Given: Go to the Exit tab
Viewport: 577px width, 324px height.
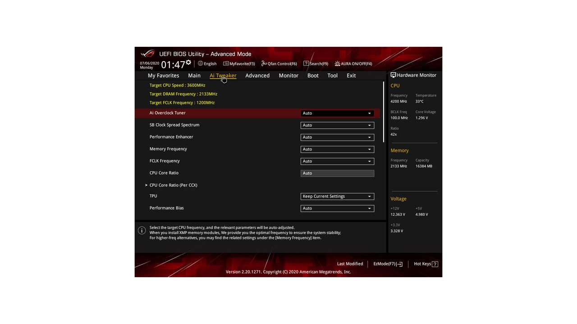Looking at the screenshot, I should [351, 76].
